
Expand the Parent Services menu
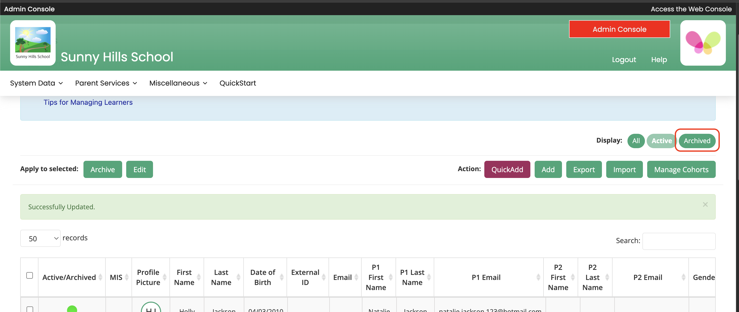click(106, 83)
